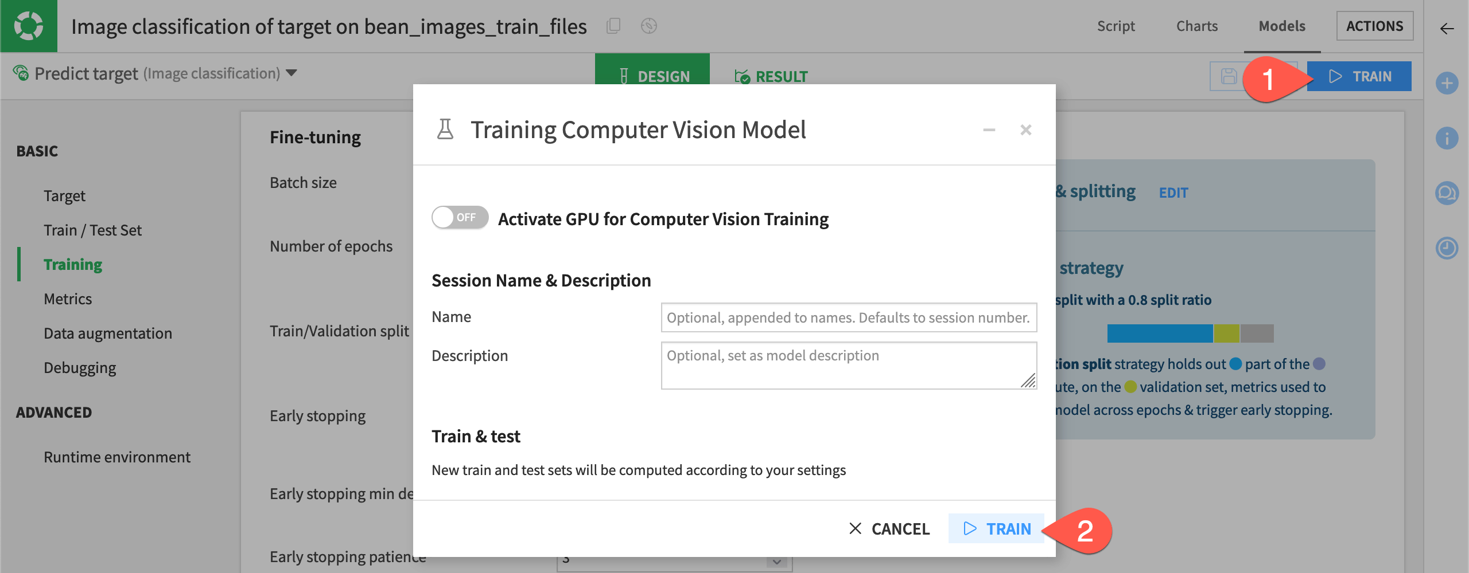Open the discussions icon on right sidebar
The width and height of the screenshot is (1469, 573).
coord(1448,193)
